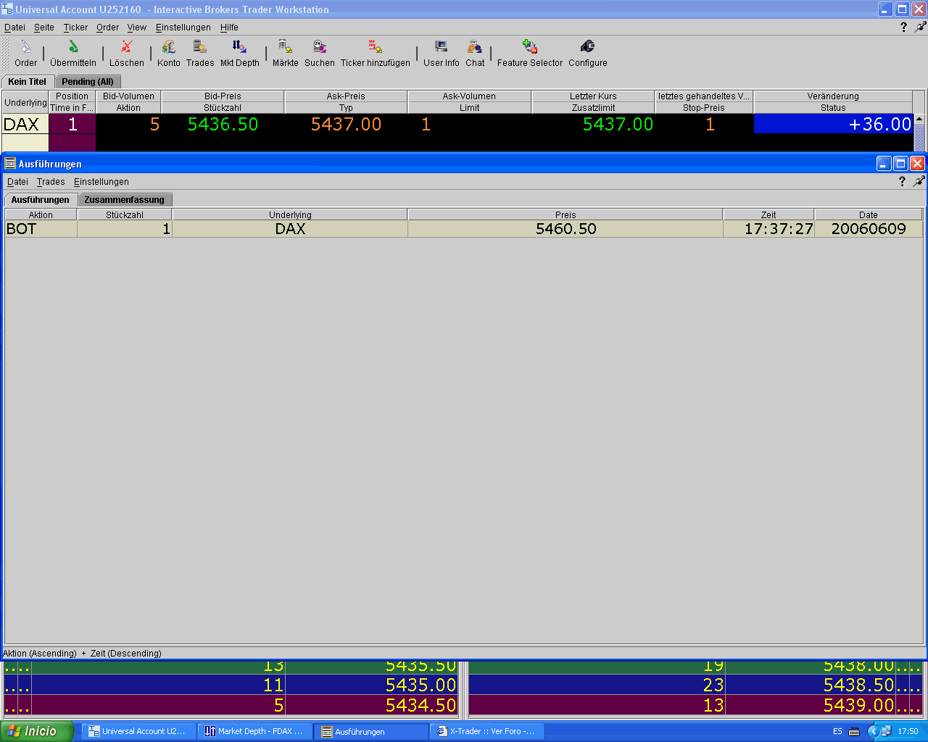Click the scroll up arrow in ticker table
The width and height of the screenshot is (928, 742).
tap(919, 120)
